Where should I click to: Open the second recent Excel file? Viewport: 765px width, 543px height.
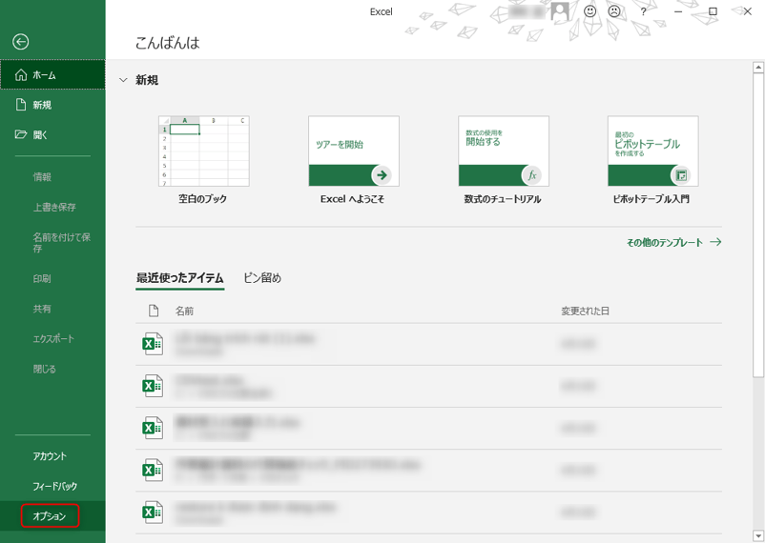pyautogui.click(x=428, y=387)
